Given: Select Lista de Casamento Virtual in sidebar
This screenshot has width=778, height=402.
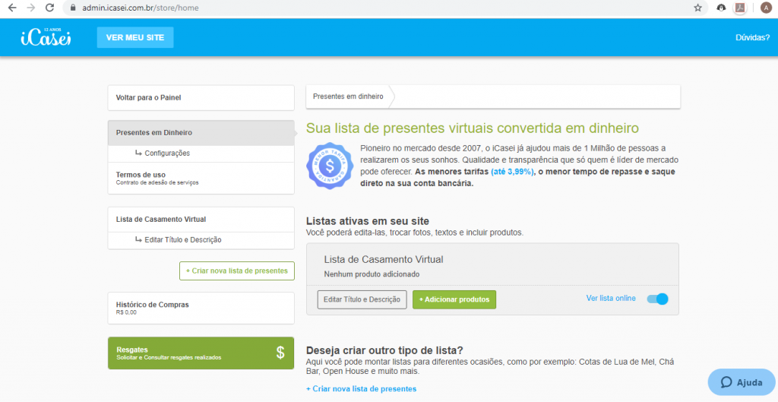Looking at the screenshot, I should tap(201, 220).
